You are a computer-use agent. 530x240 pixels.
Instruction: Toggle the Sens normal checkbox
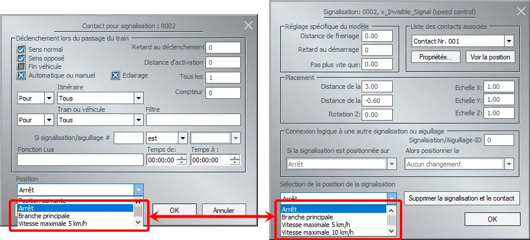tap(21, 49)
